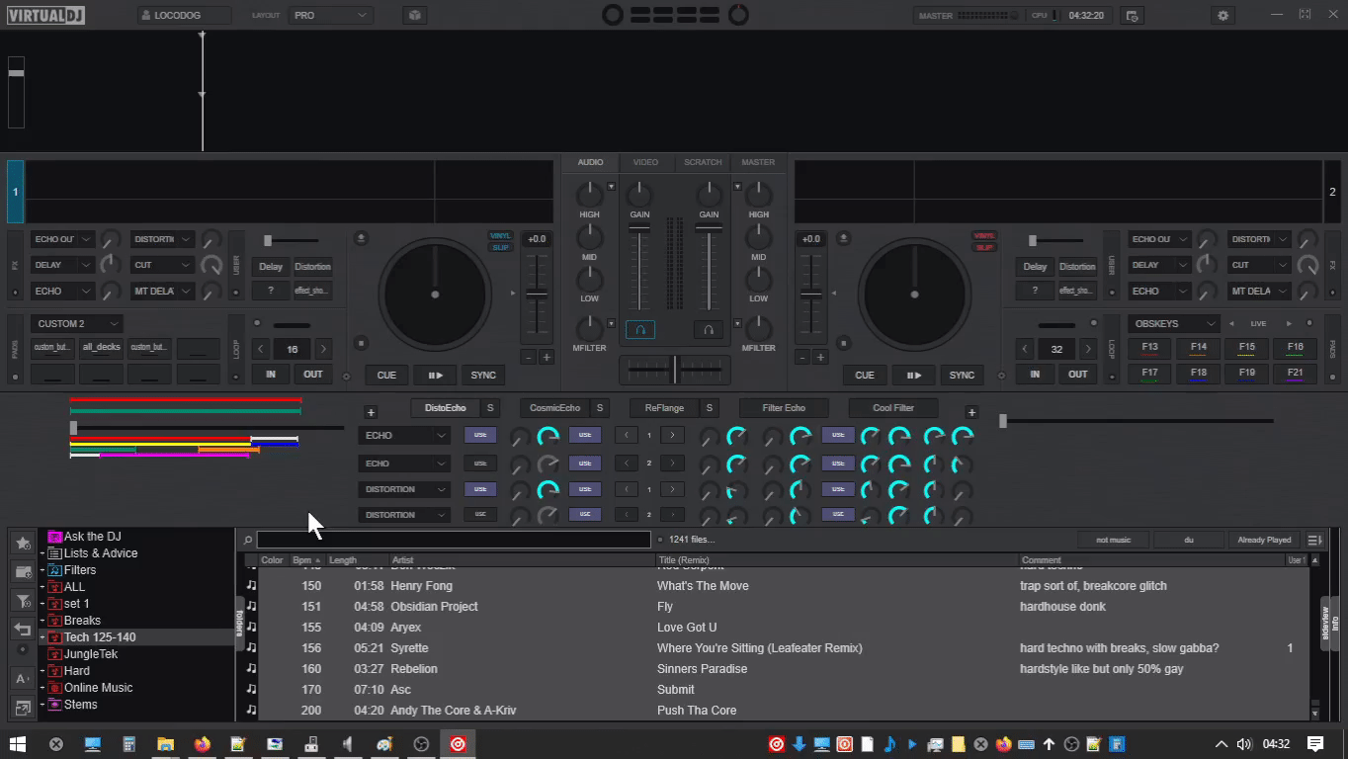The image size is (1348, 759).
Task: Open Calculator from the taskbar
Action: click(x=129, y=744)
